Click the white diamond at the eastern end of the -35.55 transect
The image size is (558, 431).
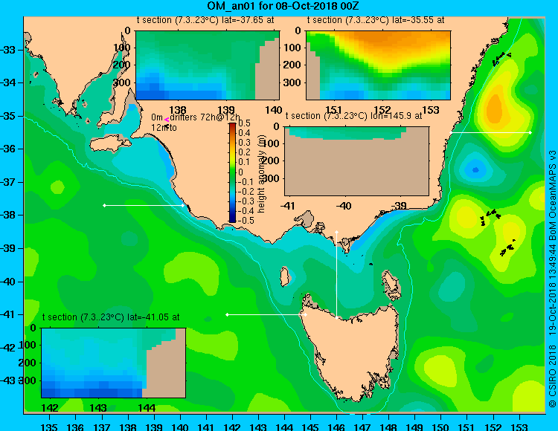pos(530,132)
